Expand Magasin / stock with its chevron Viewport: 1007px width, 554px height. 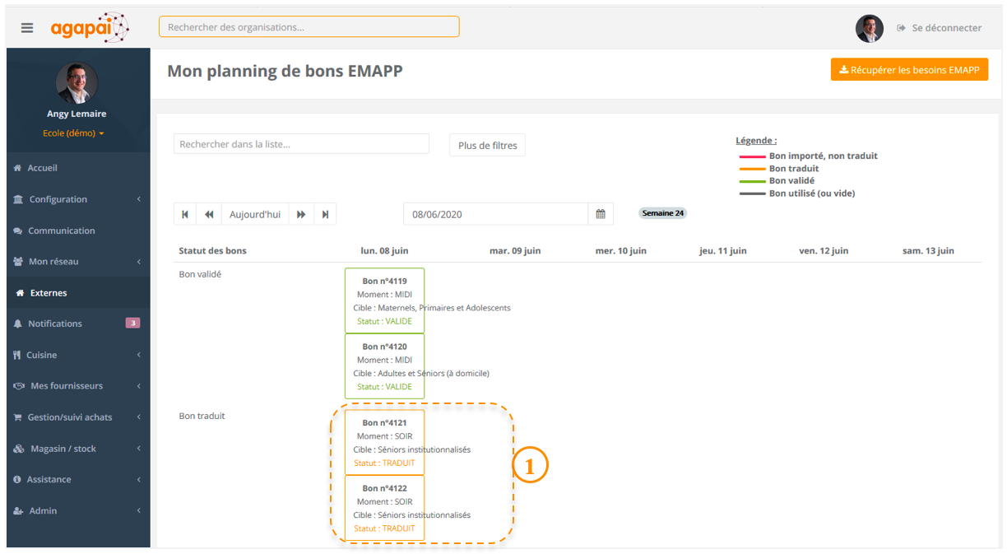[x=139, y=449]
